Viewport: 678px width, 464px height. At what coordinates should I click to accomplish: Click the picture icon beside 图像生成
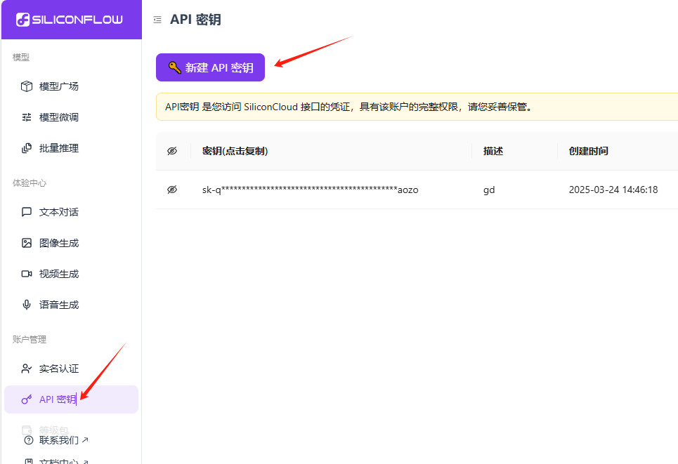27,243
